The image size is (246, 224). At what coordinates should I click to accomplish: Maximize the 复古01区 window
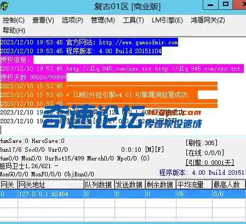pos(226,5)
